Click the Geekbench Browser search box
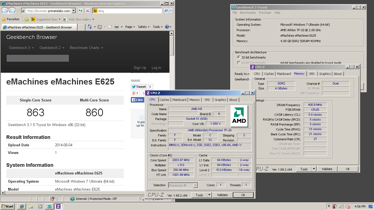Screen dimensions: 374x210 pos(38,58)
